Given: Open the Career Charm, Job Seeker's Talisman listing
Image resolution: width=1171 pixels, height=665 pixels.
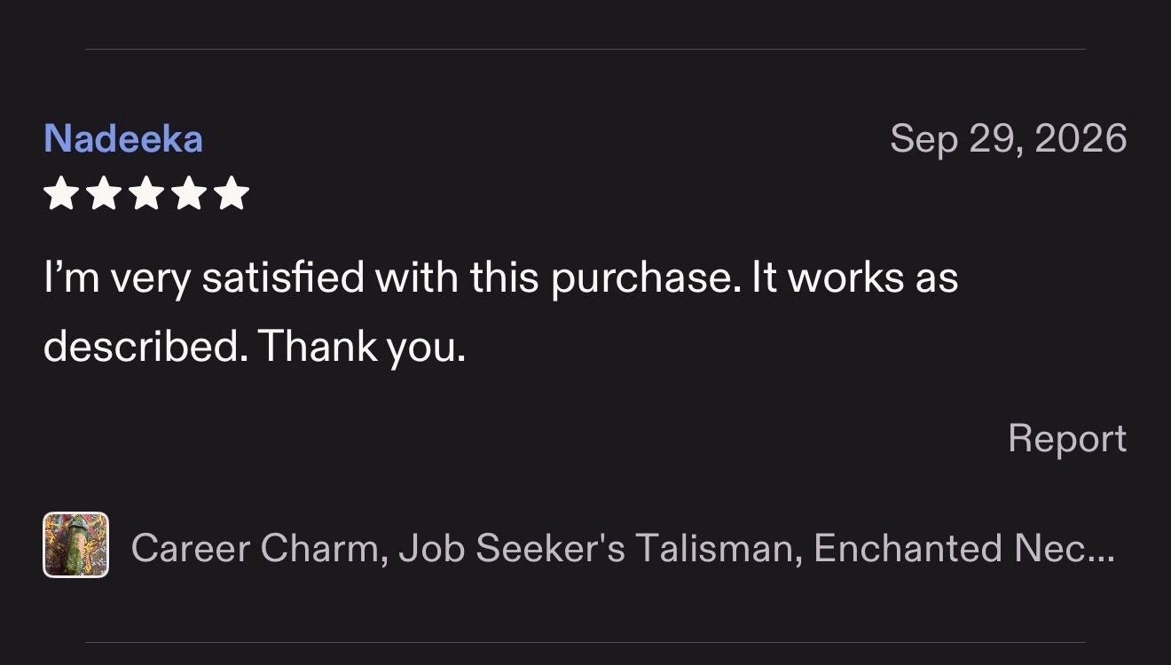Looking at the screenshot, I should (x=622, y=548).
